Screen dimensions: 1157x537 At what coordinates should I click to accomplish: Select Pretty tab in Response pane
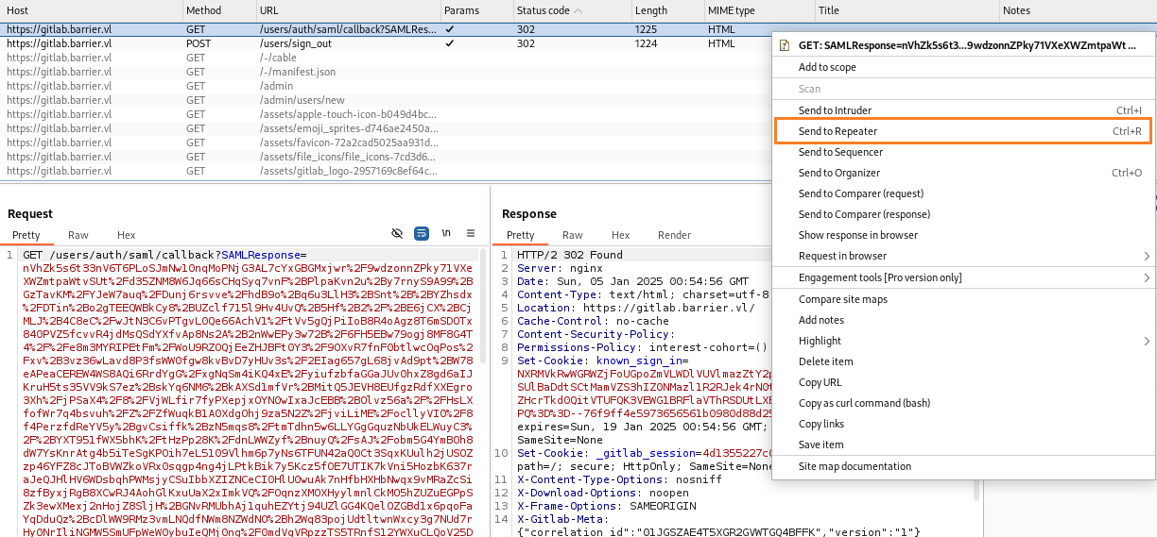coord(521,235)
